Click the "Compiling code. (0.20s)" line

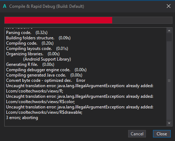pyautogui.click(x=30, y=43)
